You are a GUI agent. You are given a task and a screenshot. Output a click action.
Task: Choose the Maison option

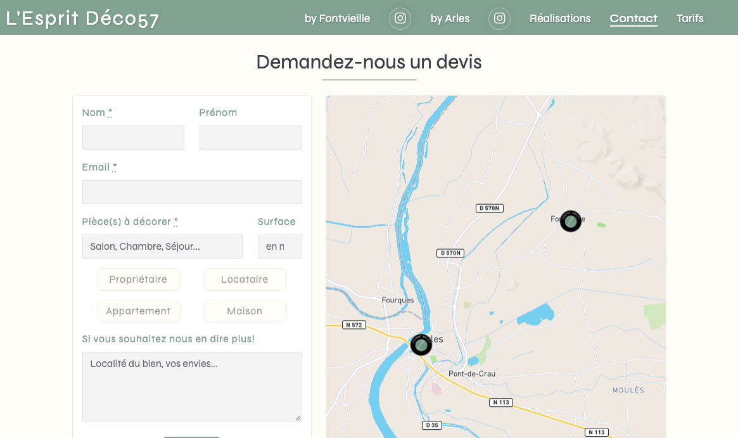[x=245, y=311]
